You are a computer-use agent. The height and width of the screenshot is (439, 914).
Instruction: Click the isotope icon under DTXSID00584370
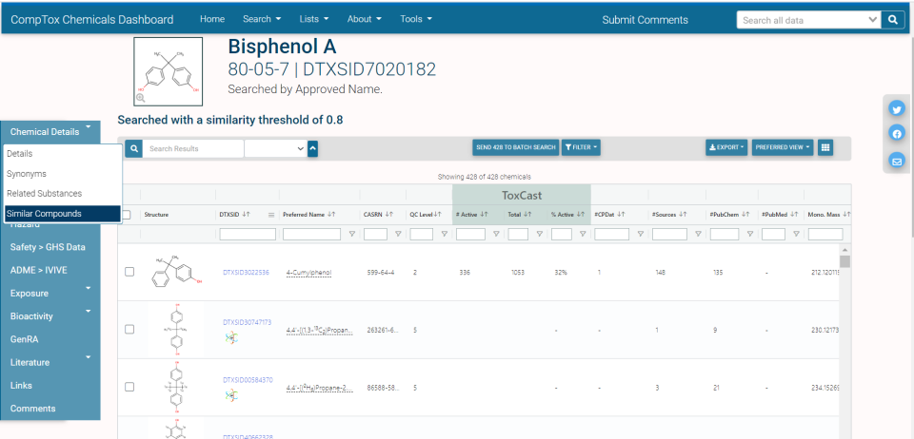point(230,394)
